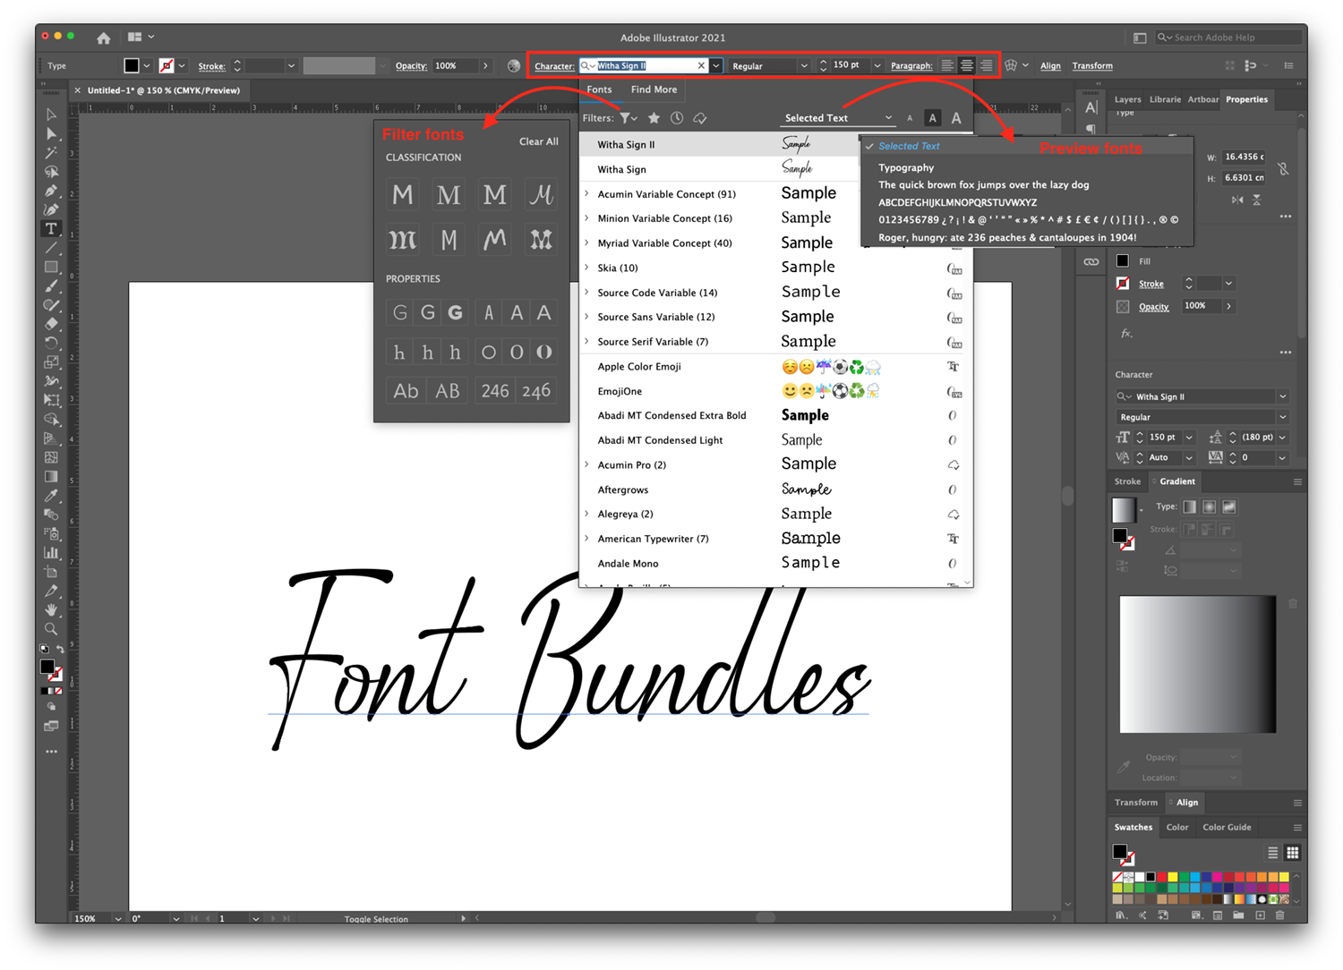Toggle constrain width and height proportions
The width and height of the screenshot is (1343, 970).
coord(1283,168)
